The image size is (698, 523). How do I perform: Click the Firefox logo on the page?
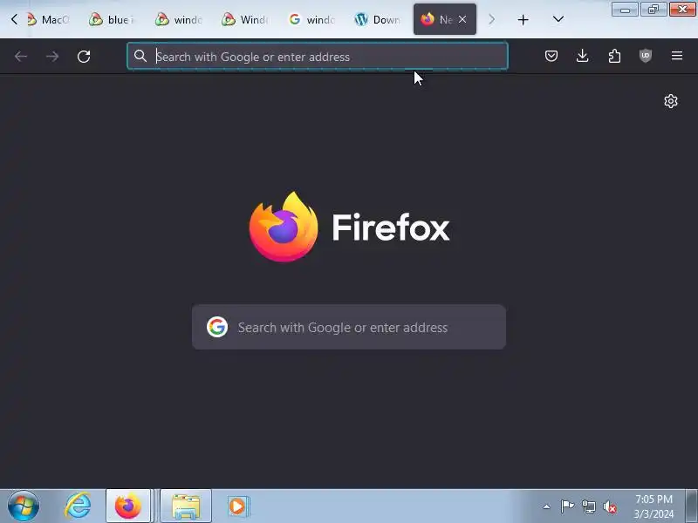click(284, 227)
